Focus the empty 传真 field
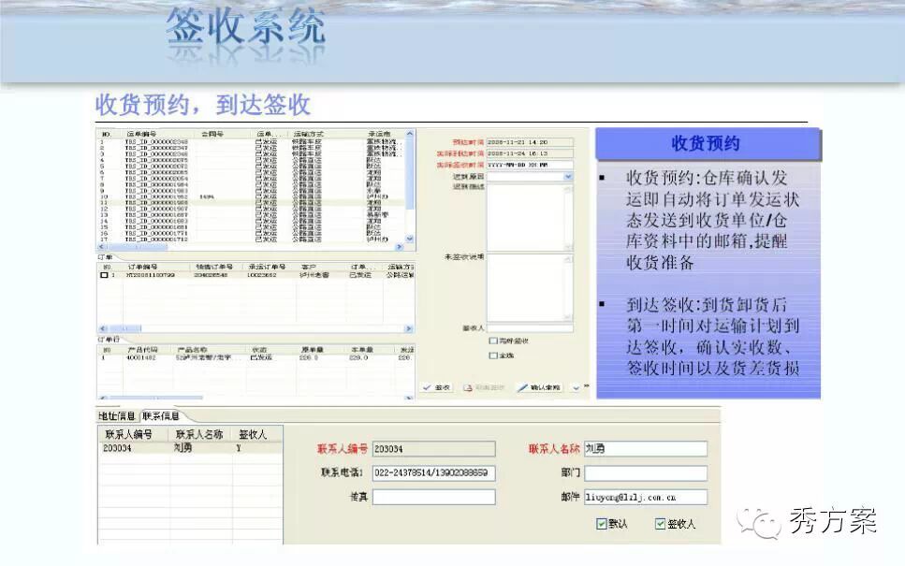Image resolution: width=905 pixels, height=566 pixels. click(433, 497)
